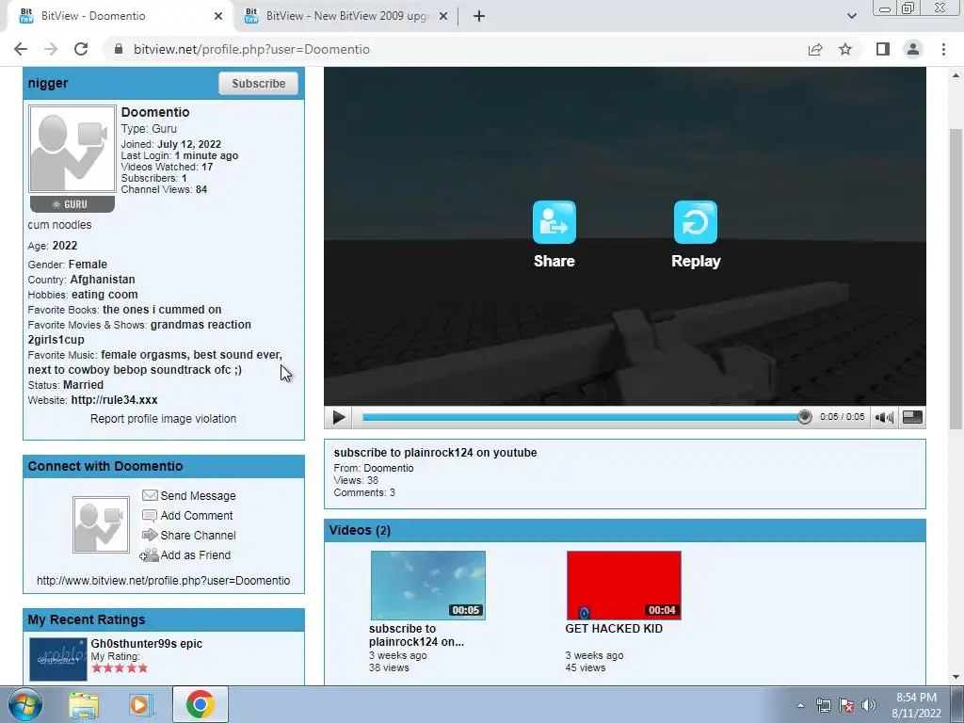Mute the video using the speaker icon
The width and height of the screenshot is (964, 723).
(x=884, y=417)
